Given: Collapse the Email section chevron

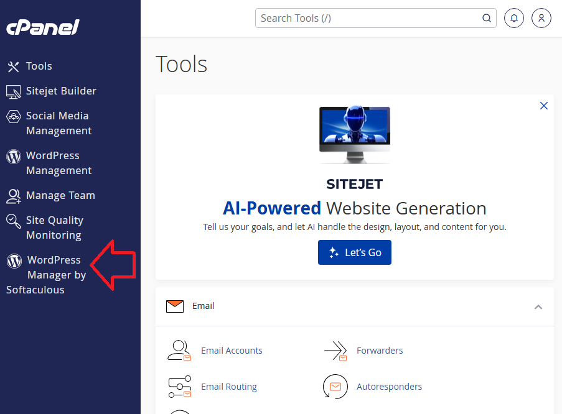Looking at the screenshot, I should [538, 306].
